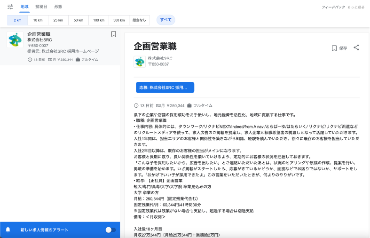Click the briefcase icon in detail pane

[189, 105]
